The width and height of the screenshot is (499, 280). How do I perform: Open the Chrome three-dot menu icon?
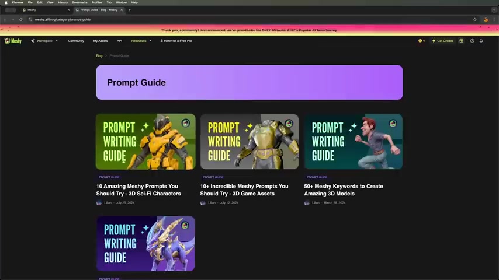(x=494, y=20)
